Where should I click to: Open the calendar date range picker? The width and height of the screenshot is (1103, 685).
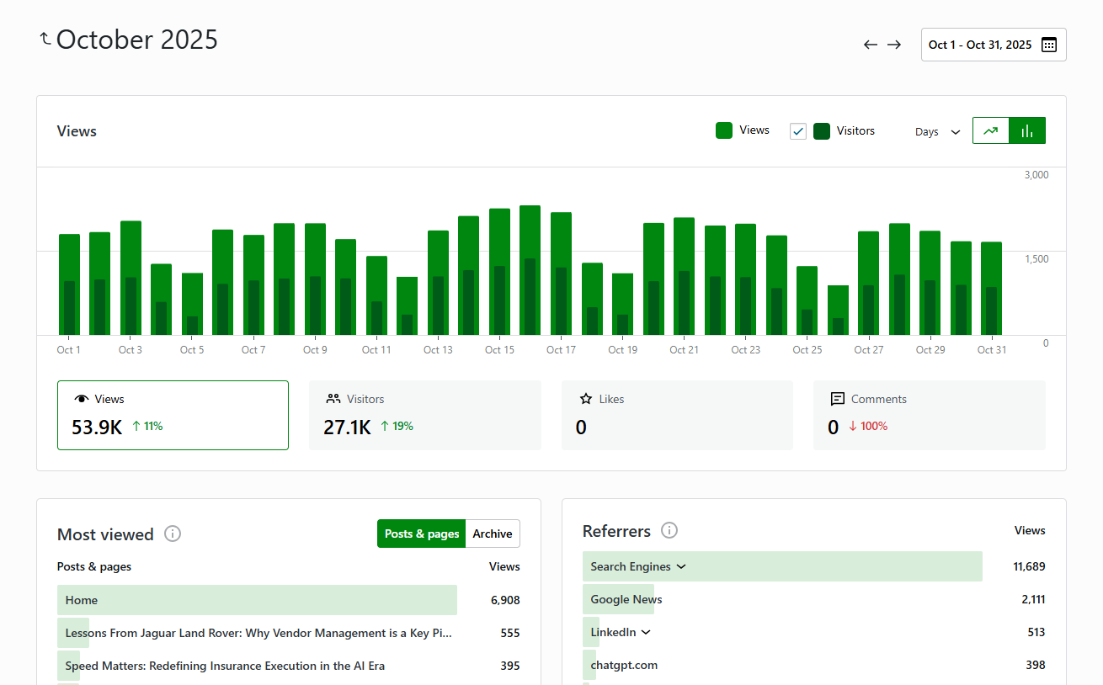pos(994,45)
